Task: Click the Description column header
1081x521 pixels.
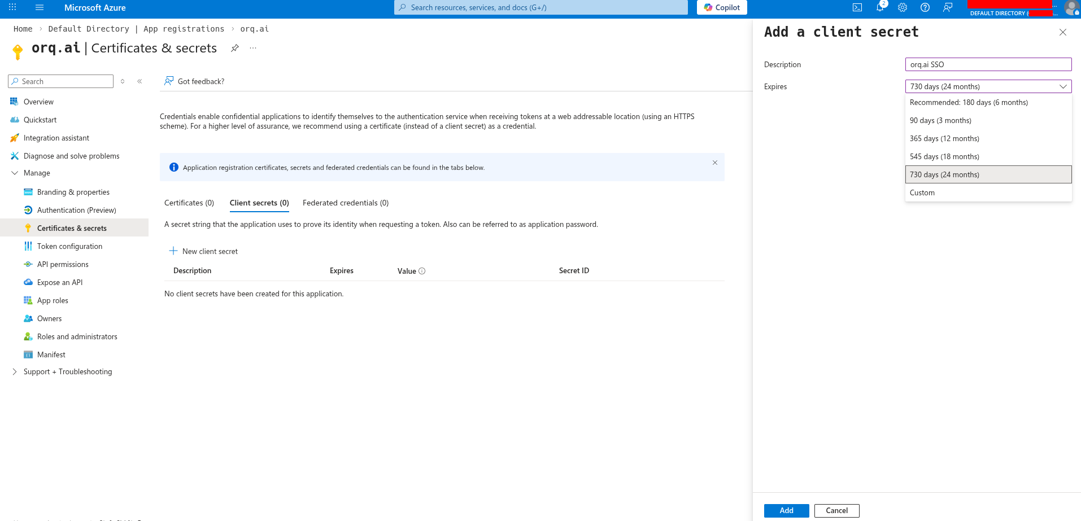Action: pos(192,270)
